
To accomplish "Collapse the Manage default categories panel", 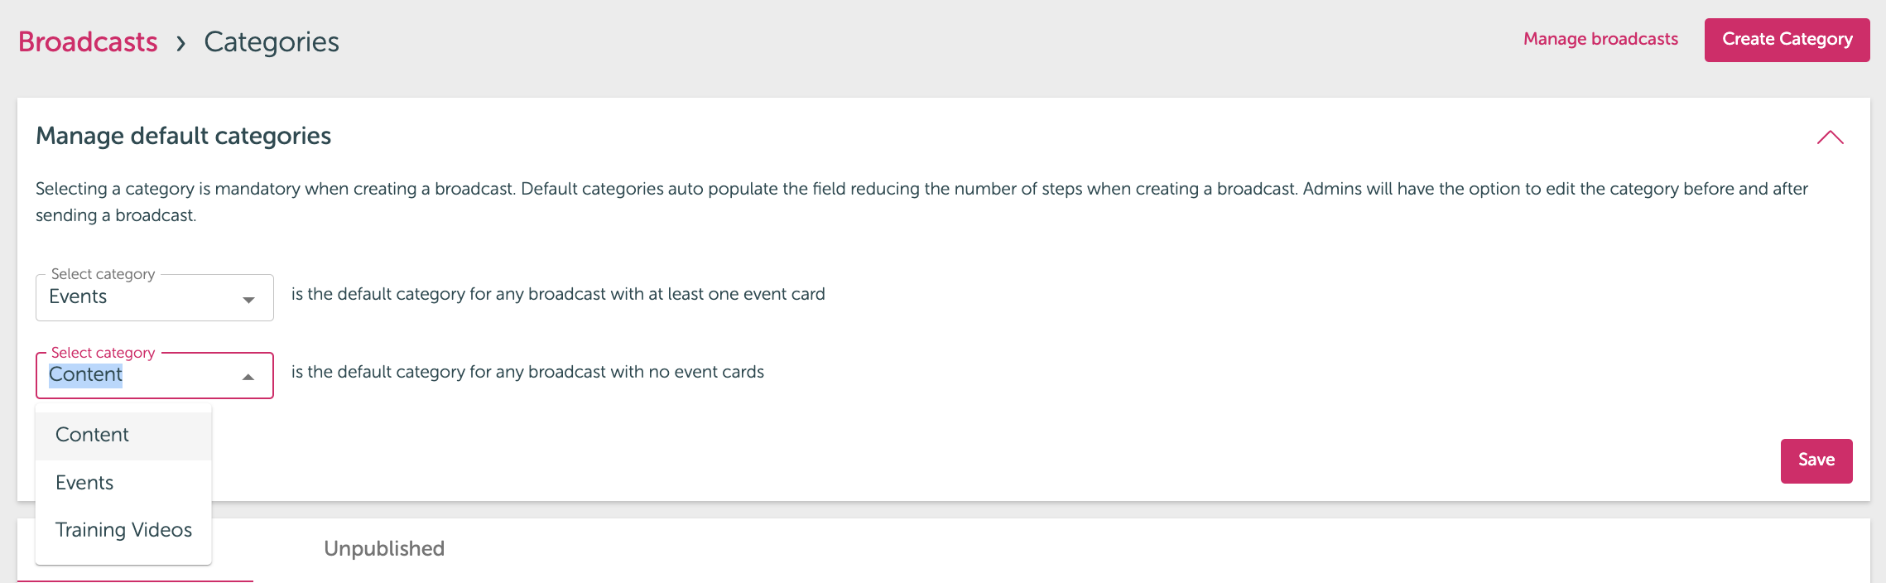I will click(1830, 137).
